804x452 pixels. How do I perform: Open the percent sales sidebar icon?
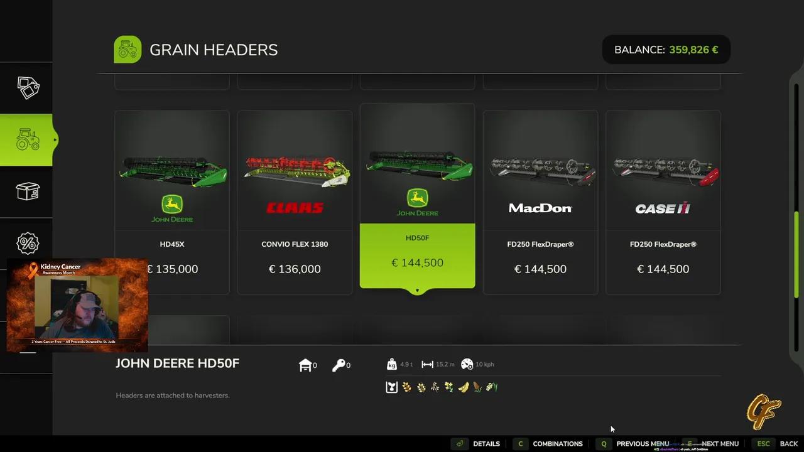point(28,243)
